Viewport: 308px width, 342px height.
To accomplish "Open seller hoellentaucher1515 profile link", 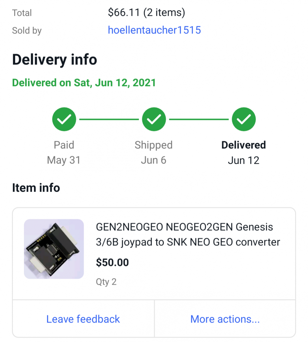I will pos(154,30).
